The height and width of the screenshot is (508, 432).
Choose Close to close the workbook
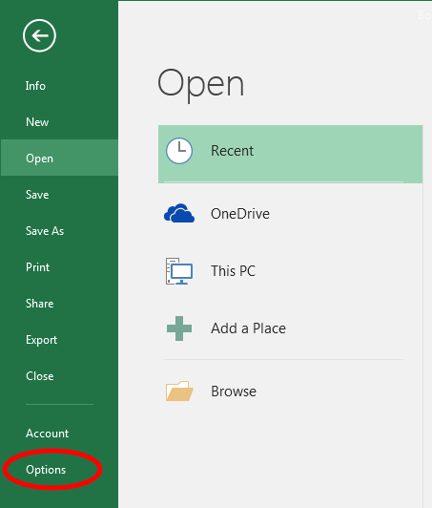pyautogui.click(x=39, y=376)
